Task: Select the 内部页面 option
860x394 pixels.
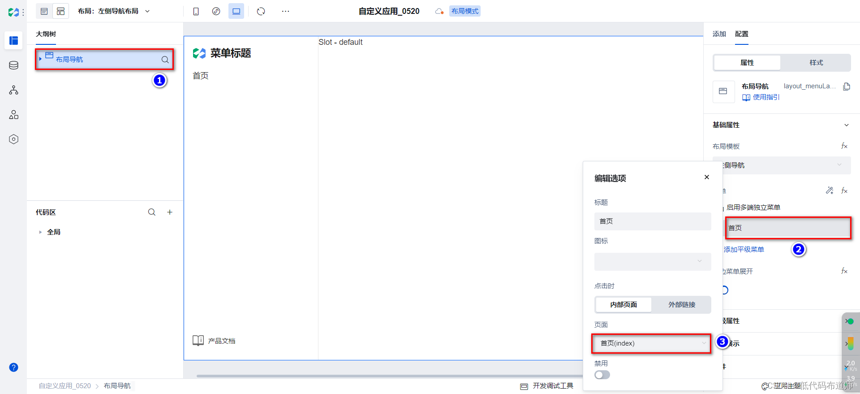Action: point(623,305)
